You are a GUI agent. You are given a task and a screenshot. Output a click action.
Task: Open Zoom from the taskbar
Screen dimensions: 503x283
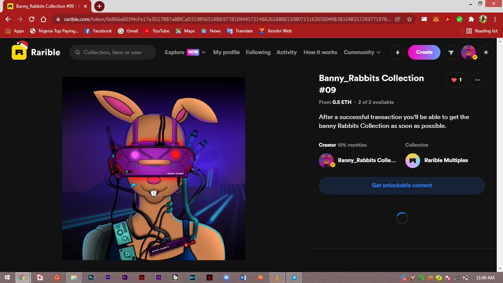click(x=226, y=278)
